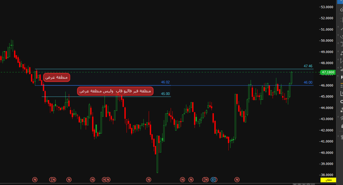Viewport: 343px width, 185px height.
Task: Click the green 47.1800 current price tag
Action: pos(327,72)
